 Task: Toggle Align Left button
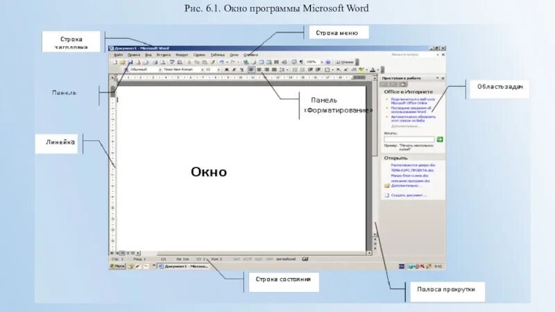pos(251,70)
